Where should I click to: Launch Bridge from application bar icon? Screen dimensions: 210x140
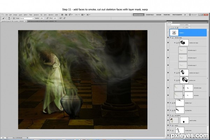(x=62, y=15)
